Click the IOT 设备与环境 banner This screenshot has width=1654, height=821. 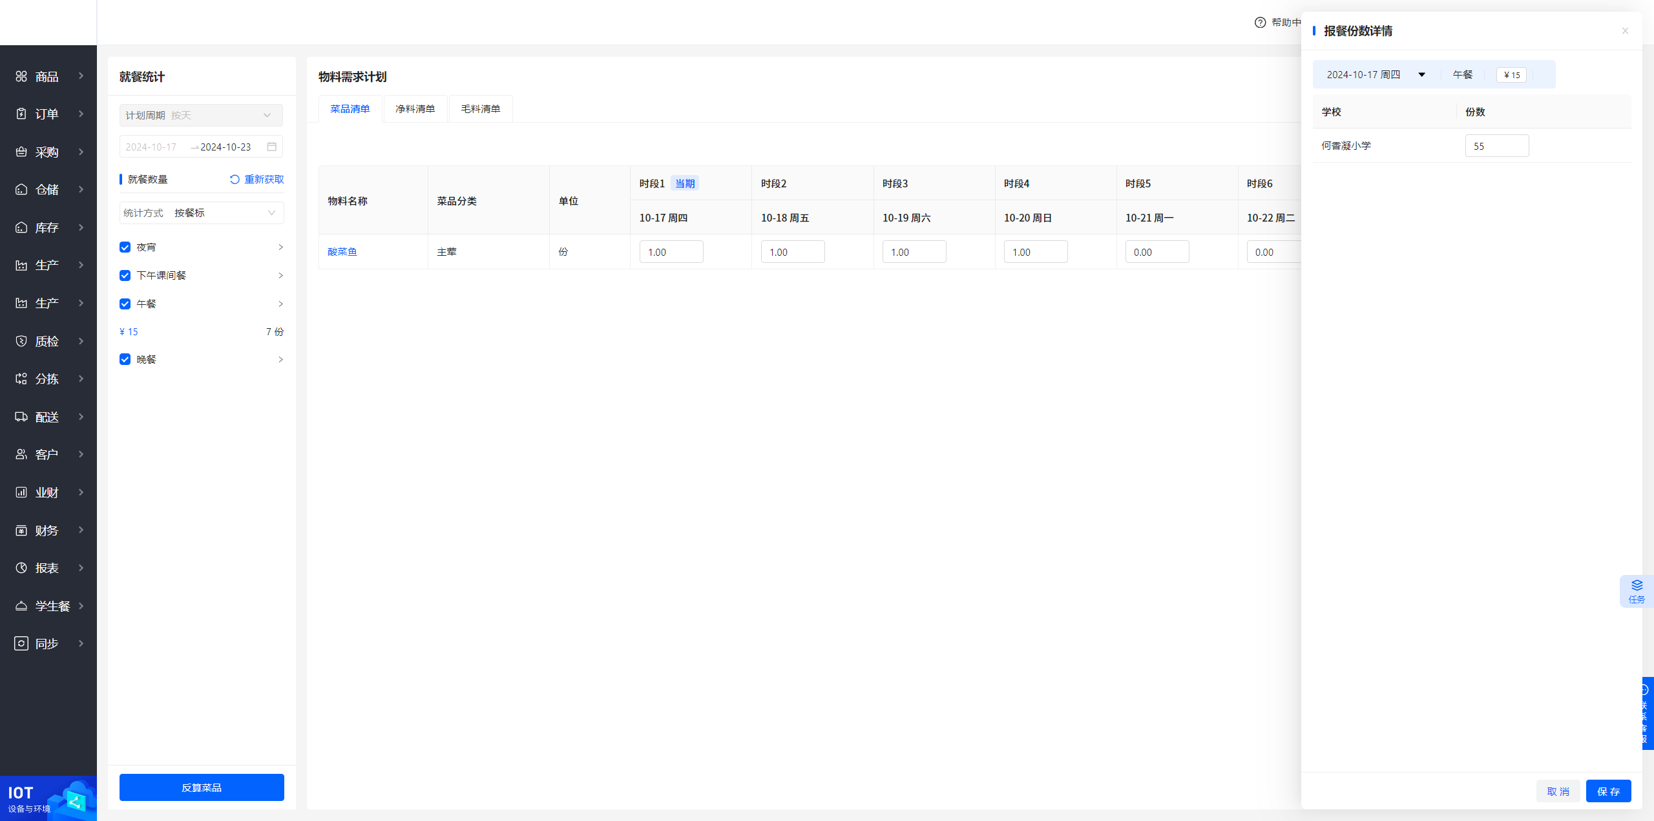48,798
